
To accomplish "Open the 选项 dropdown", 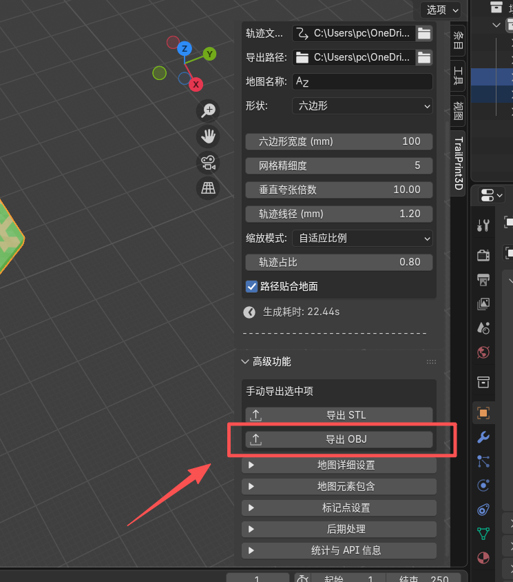I will pos(441,10).
